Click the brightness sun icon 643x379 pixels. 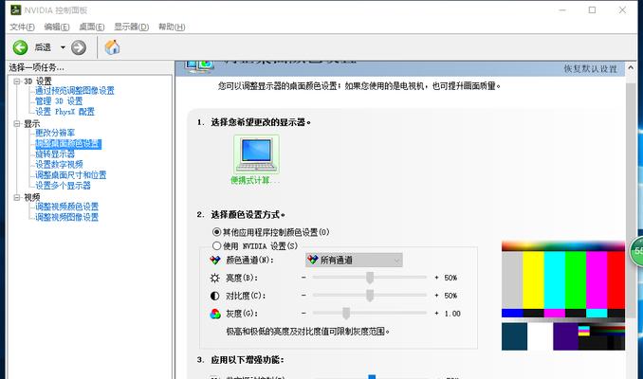(215, 279)
